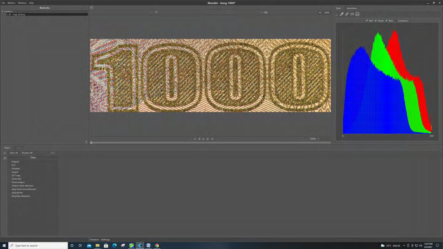Viewport: 443px width, 249px height.
Task: Step forward one frame
Action: tap(208, 139)
